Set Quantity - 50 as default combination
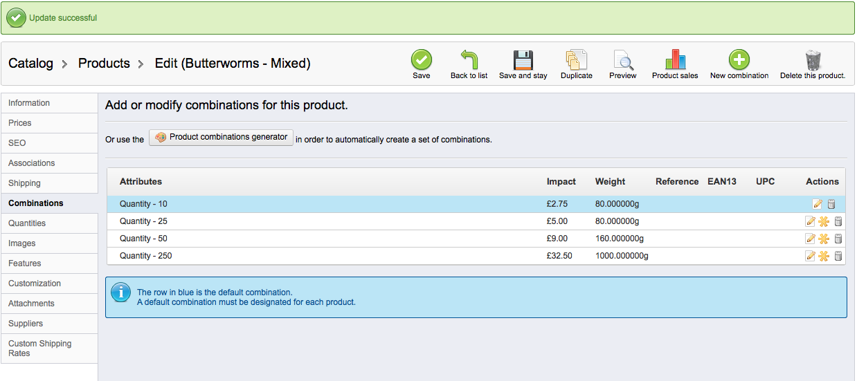This screenshot has height=381, width=857. [x=824, y=239]
